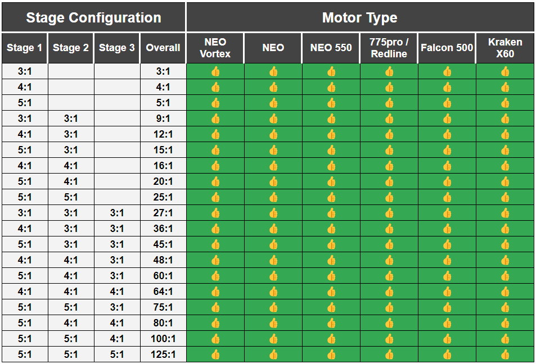Click NEO 550 thumbs-up in 20:1 row

click(331, 181)
